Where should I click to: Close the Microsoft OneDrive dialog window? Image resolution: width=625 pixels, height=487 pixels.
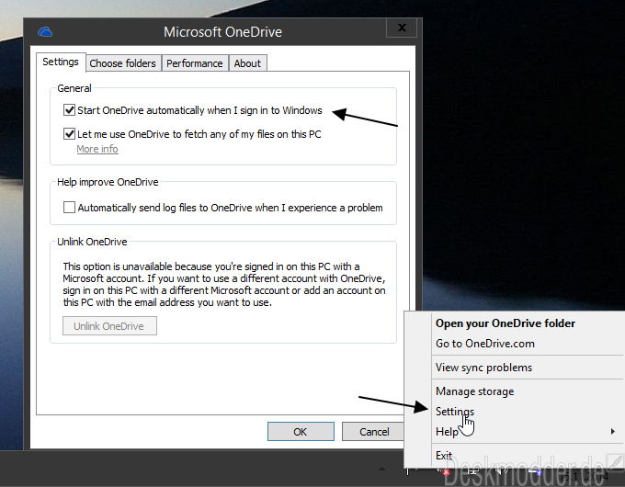point(398,30)
